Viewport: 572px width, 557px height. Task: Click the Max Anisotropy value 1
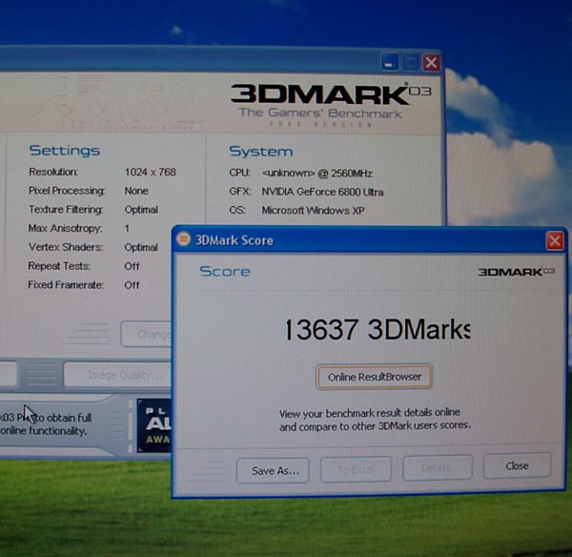click(127, 229)
